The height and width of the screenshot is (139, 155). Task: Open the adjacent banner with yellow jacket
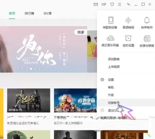click(x=92, y=51)
